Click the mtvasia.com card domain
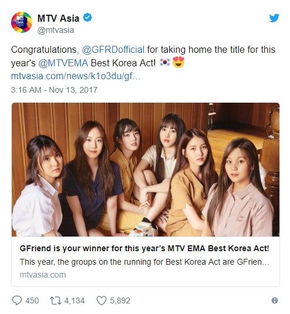290x314 pixels. coord(43,275)
